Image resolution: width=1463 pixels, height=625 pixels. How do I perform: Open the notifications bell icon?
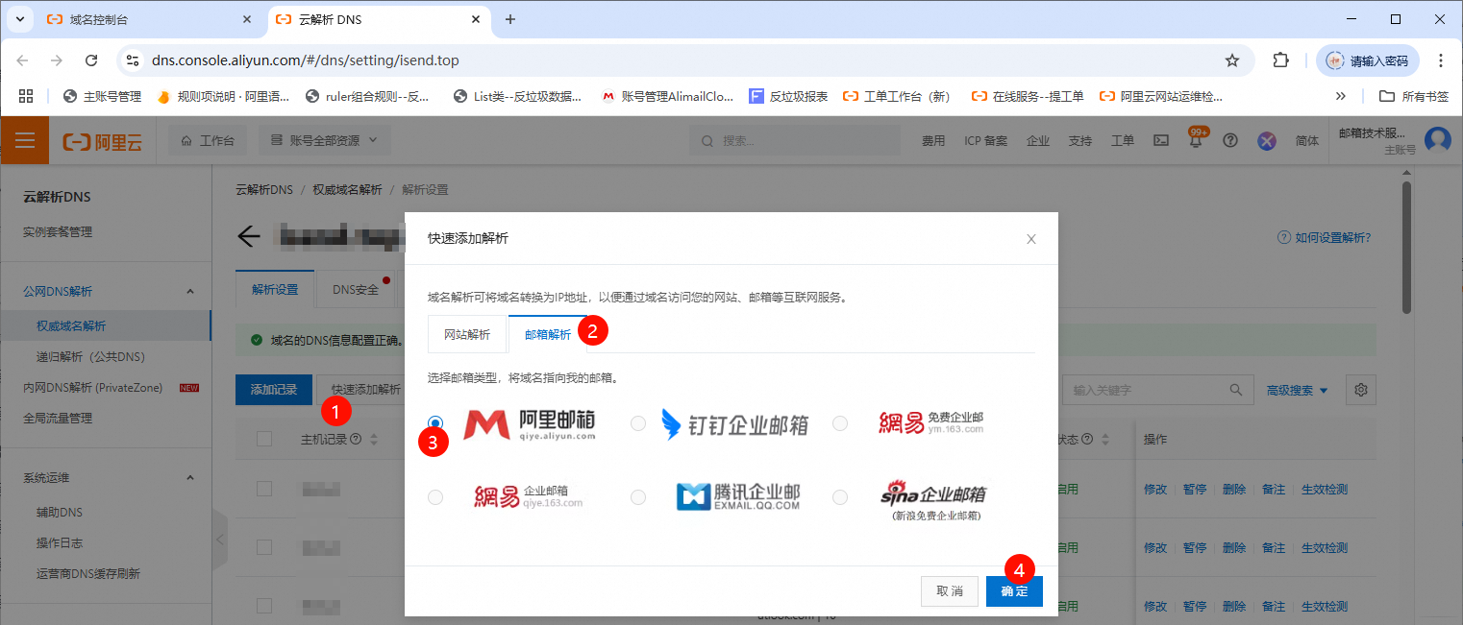point(1194,140)
